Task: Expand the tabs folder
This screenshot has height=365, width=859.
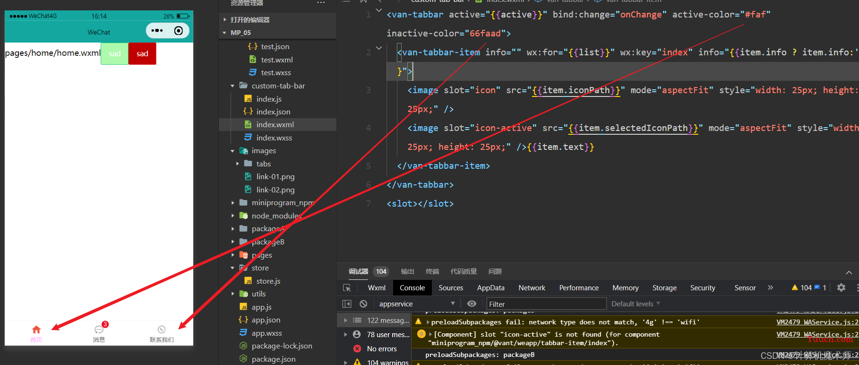Action: click(238, 164)
